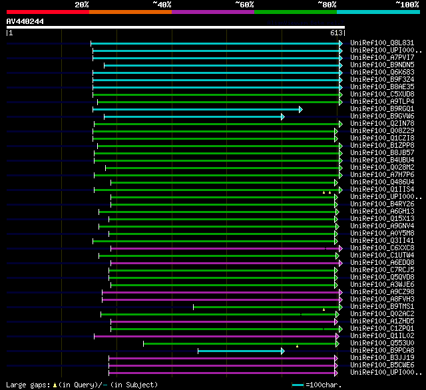The height and width of the screenshot is (390, 426).
Task: Open hit UniRef100_Q6K683
Action: click(x=382, y=72)
